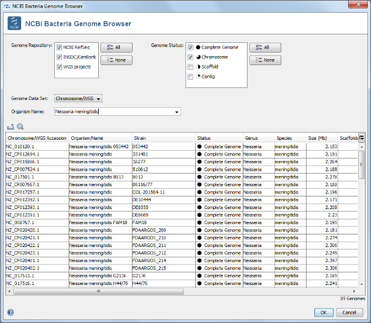Uncheck the NCBI RefSeq repository checkbox
Image resolution: width=371 pixels, height=323 pixels.
coord(59,48)
